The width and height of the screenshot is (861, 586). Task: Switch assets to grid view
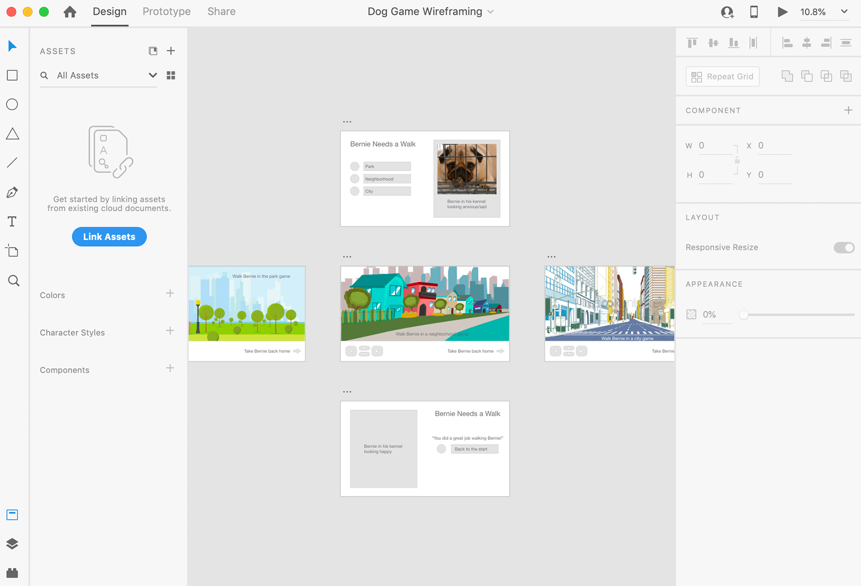(x=171, y=75)
